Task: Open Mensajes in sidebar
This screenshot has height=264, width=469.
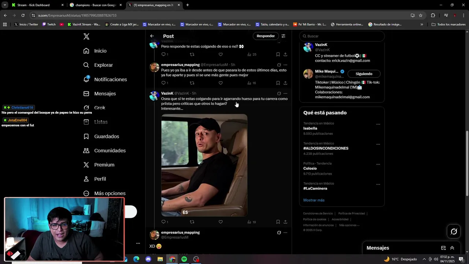Action: coord(99,93)
